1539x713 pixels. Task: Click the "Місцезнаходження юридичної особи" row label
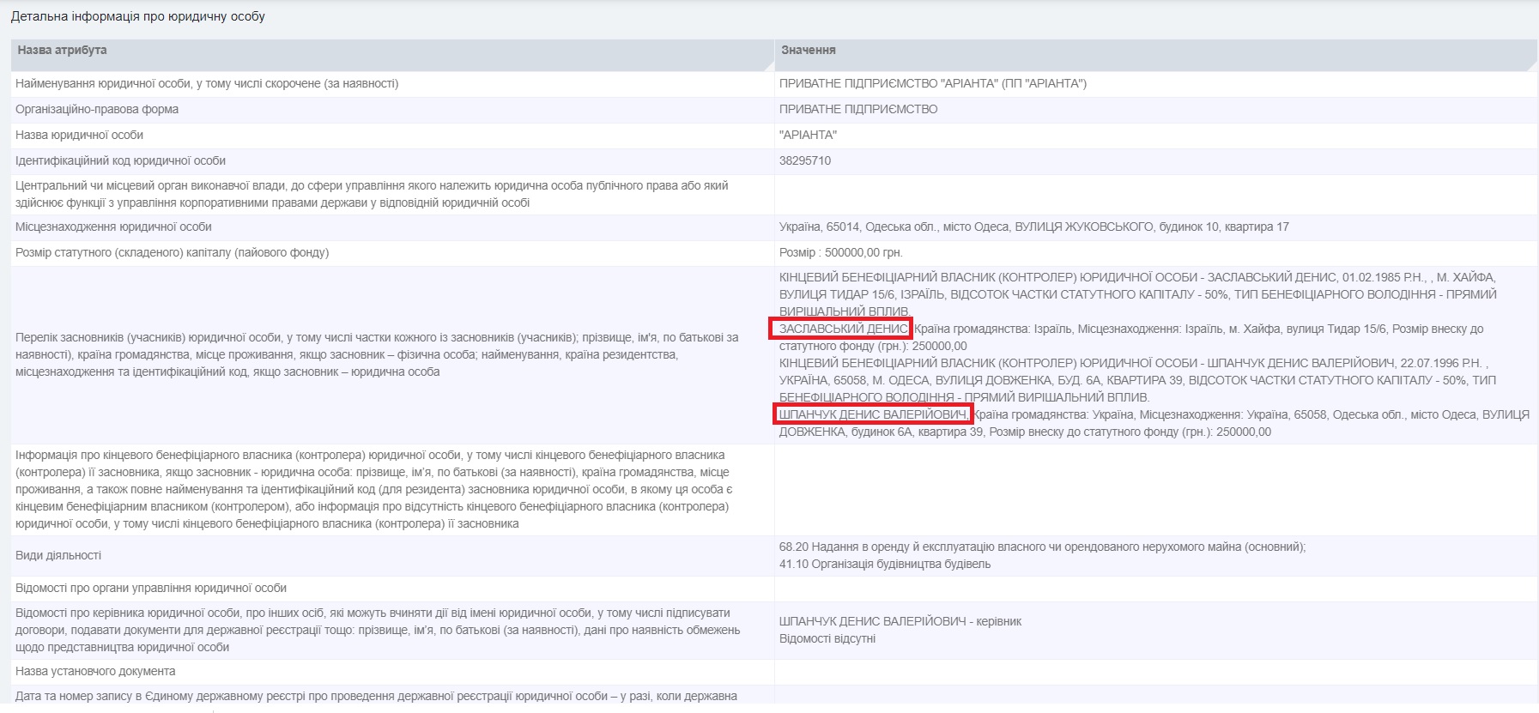pyautogui.click(x=113, y=227)
